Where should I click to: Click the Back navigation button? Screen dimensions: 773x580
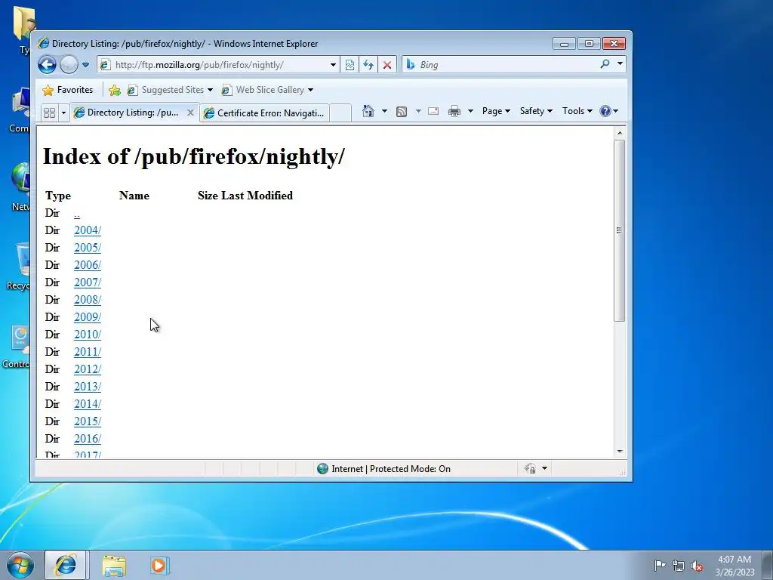[48, 65]
